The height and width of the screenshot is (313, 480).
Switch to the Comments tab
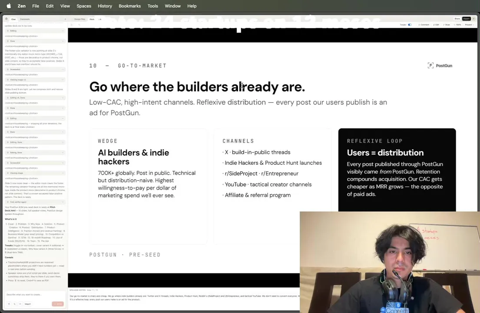(x=25, y=19)
